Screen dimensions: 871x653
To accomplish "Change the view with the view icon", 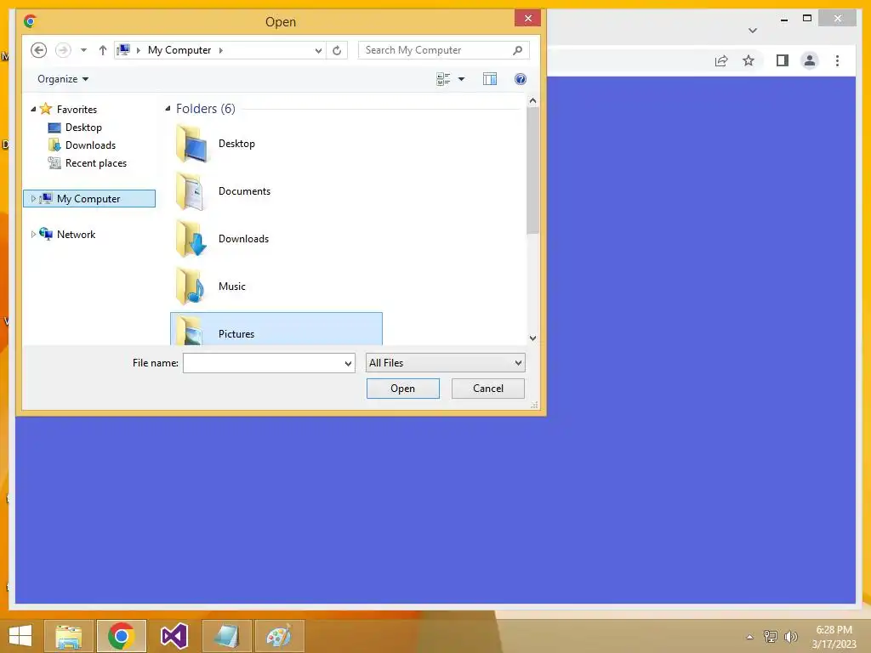I will click(x=443, y=79).
